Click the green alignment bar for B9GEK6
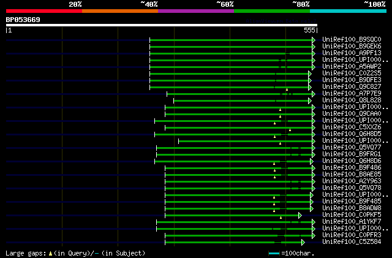This screenshot has height=258, width=392. point(231,47)
